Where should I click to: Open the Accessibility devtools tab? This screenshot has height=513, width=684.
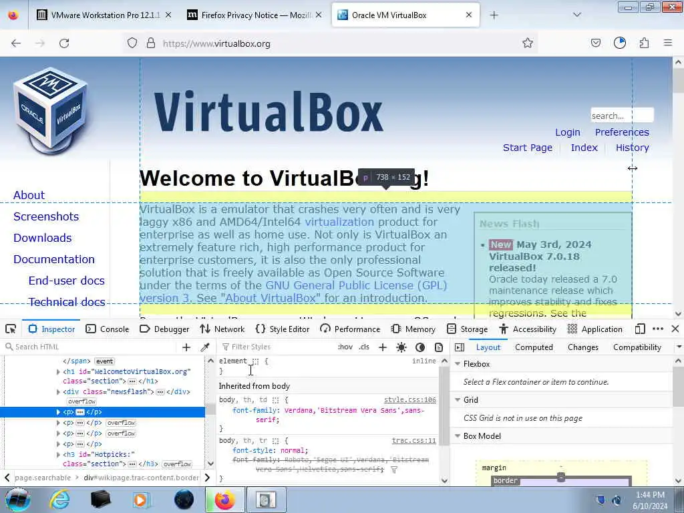tap(528, 329)
